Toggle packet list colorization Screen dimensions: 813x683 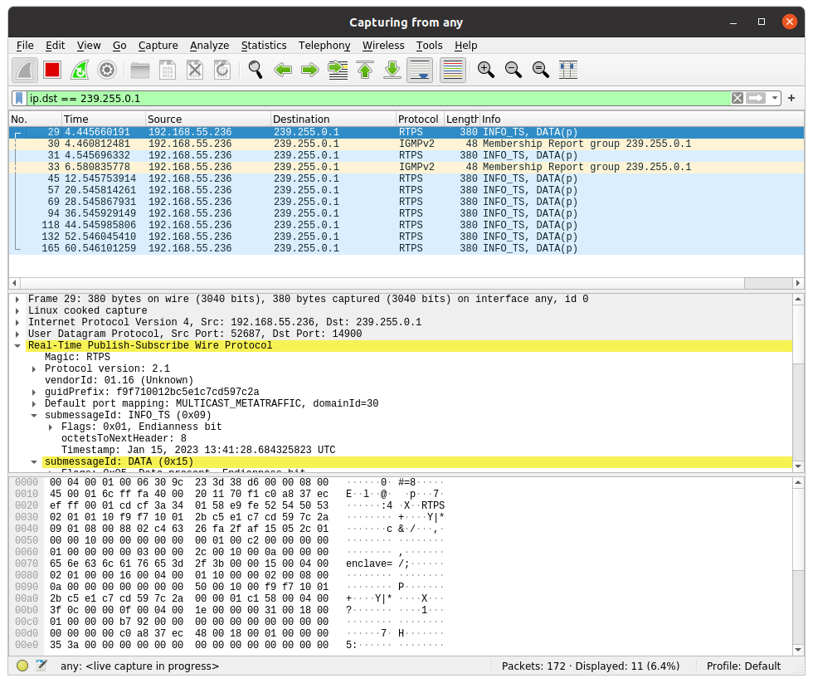coord(453,70)
